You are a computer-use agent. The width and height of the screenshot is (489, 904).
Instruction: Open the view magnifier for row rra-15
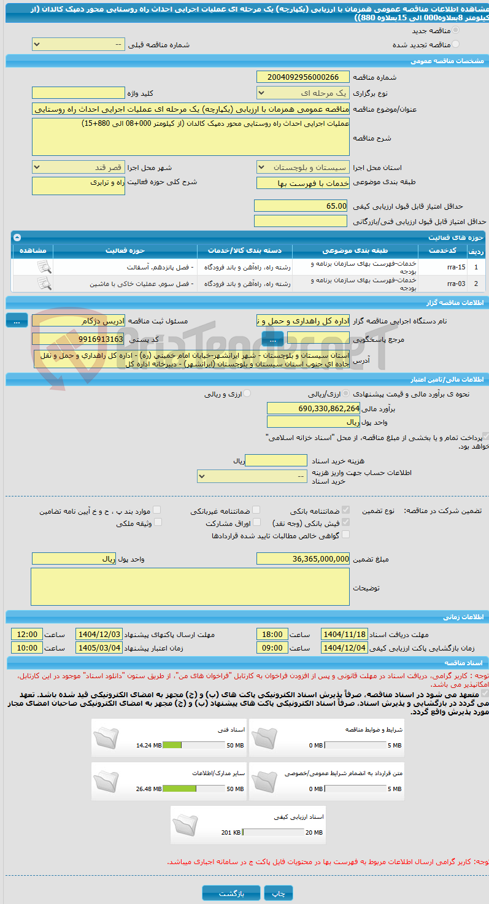point(44,267)
